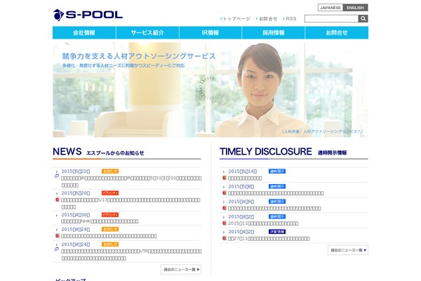Click the arrow bullet beside 2015年5月14日
This screenshot has width=421, height=281.
click(x=224, y=172)
